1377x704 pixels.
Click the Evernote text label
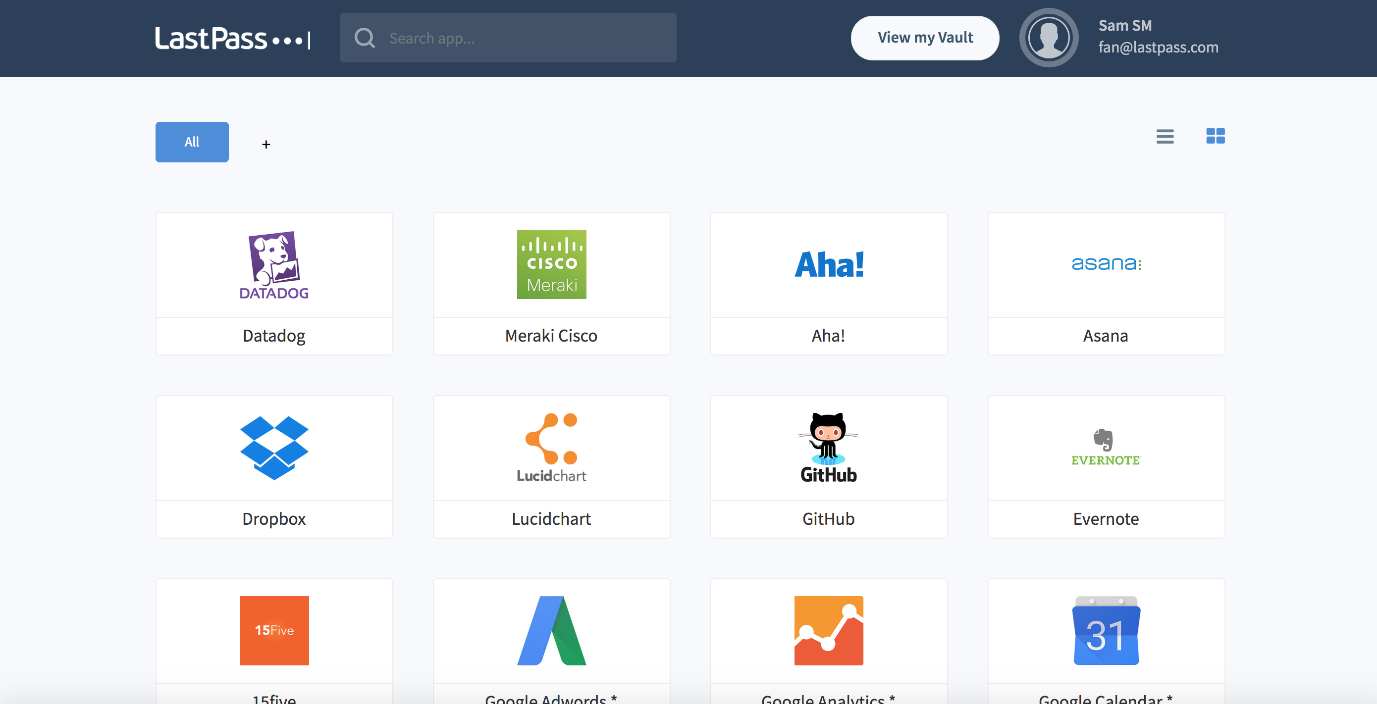pyautogui.click(x=1106, y=519)
